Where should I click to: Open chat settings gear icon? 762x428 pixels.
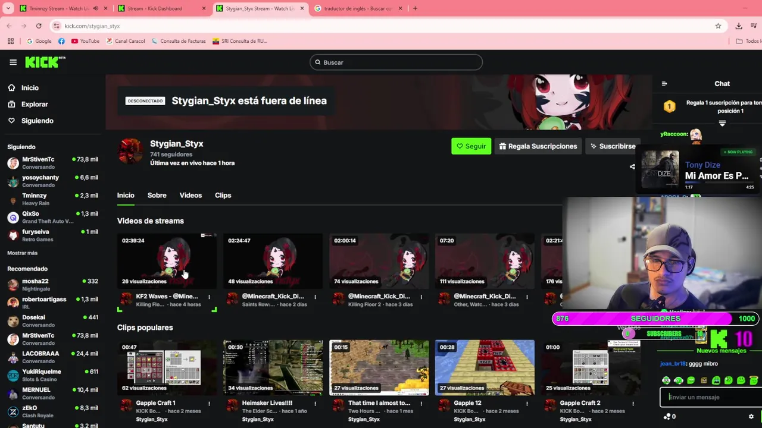(x=751, y=417)
